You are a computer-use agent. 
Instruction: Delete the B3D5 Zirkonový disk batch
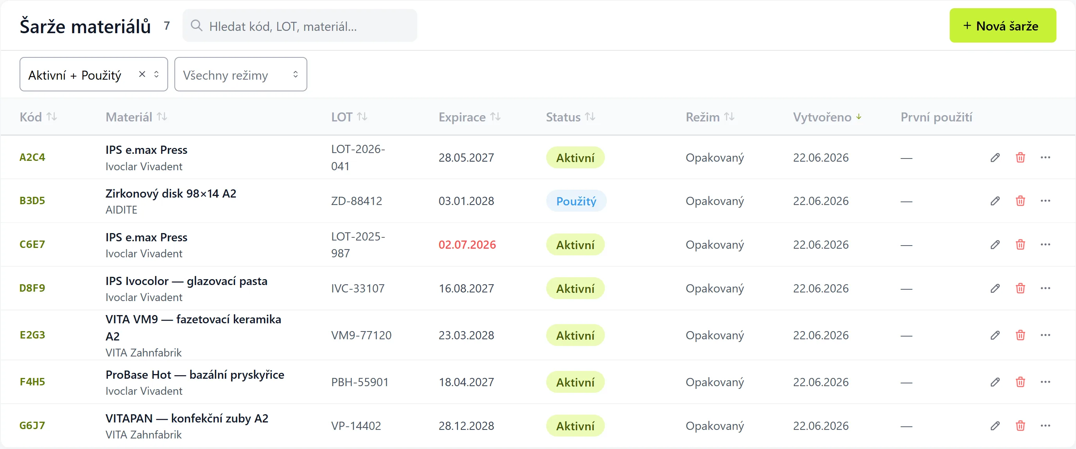[x=1020, y=201]
